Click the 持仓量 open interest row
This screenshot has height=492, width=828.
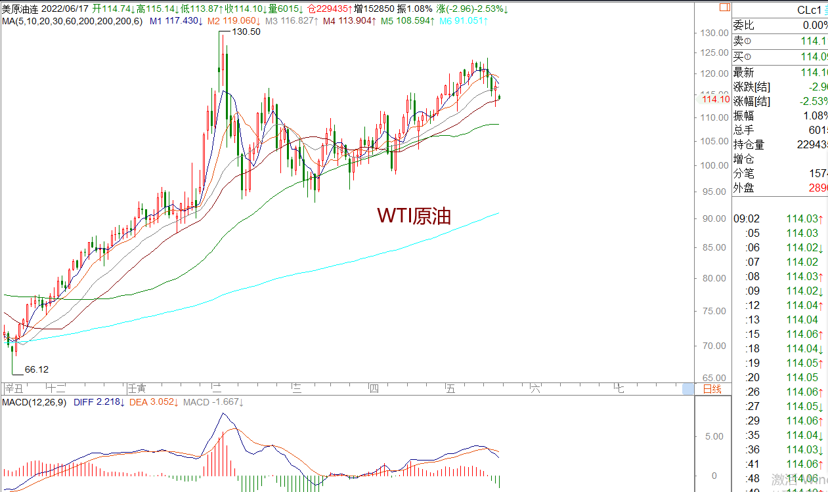pyautogui.click(x=780, y=144)
